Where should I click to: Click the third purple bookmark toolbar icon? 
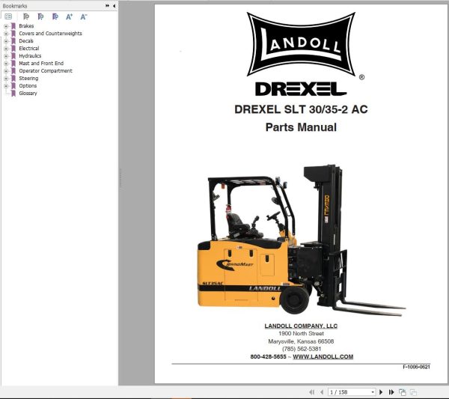click(55, 16)
